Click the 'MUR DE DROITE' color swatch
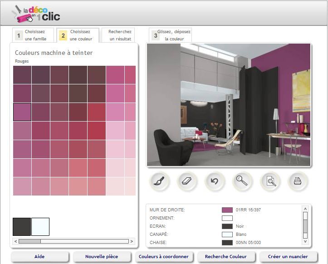Screen dimensions: 328x264 click(227, 210)
